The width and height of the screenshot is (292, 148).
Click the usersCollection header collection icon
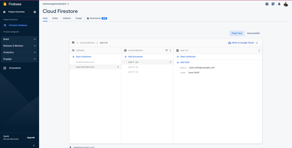125,50
